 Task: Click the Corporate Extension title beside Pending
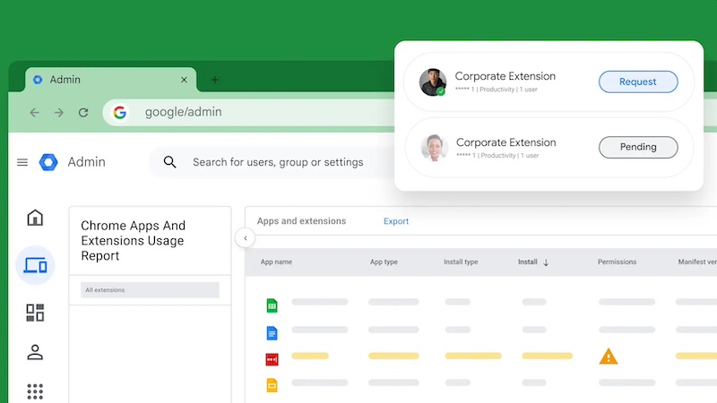[506, 142]
